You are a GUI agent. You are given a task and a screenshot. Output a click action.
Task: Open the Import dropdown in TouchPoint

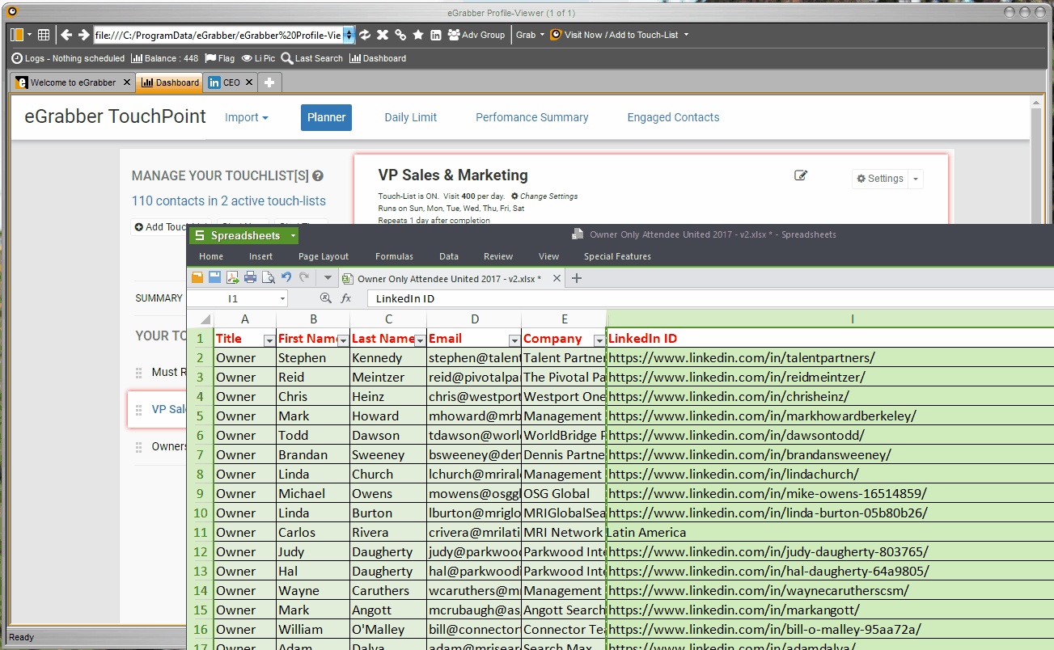coord(247,117)
